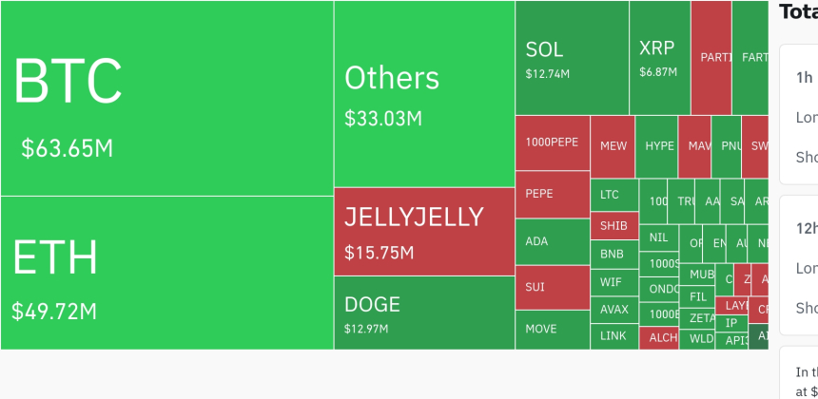This screenshot has height=399, width=818.
Task: Select the DOGE $12.97M tile
Action: pyautogui.click(x=424, y=313)
